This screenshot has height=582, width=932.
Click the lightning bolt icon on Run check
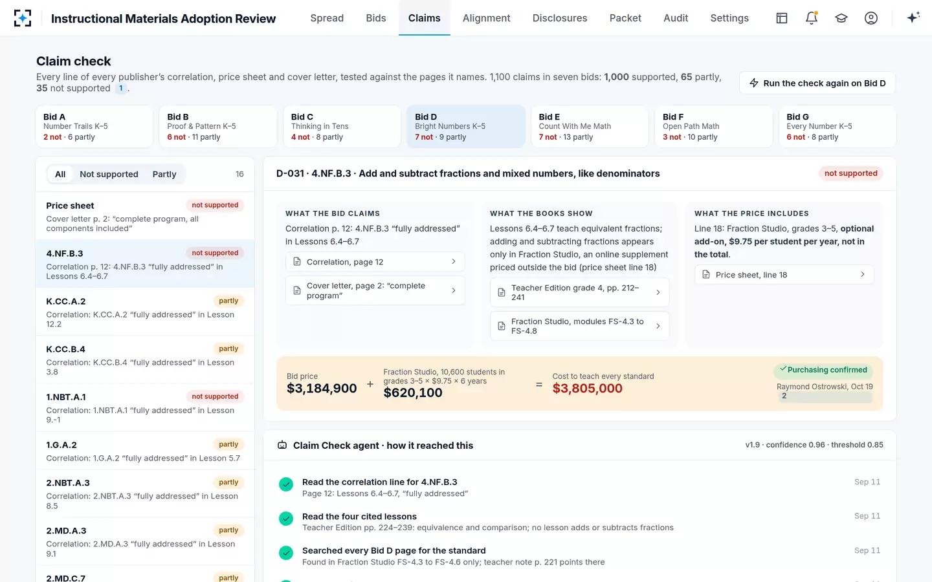click(754, 83)
